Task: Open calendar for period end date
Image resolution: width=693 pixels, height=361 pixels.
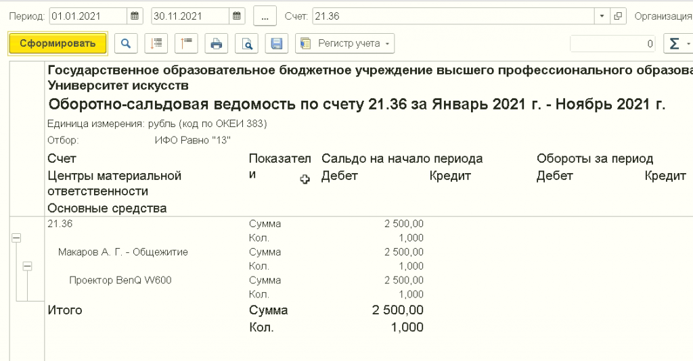Action: (237, 16)
